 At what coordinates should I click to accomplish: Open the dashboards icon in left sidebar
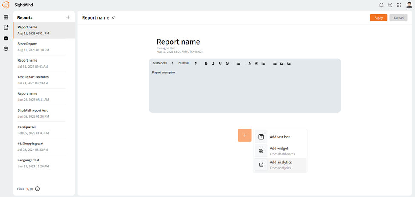coord(6,17)
